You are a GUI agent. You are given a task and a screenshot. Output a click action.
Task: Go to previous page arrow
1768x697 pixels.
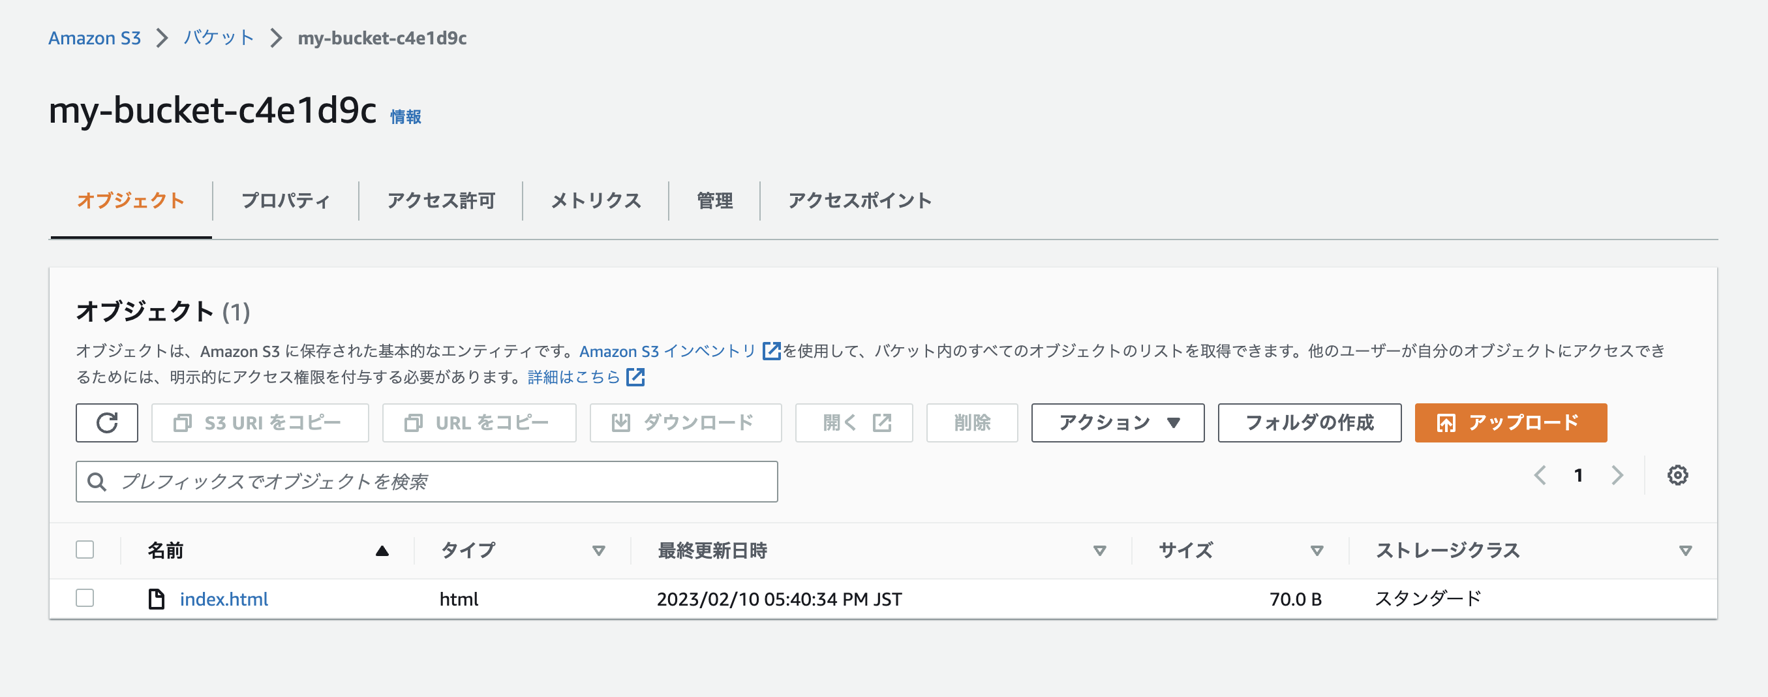pyautogui.click(x=1540, y=475)
